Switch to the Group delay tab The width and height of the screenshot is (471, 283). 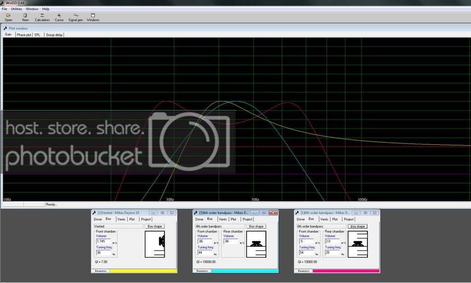pos(54,35)
